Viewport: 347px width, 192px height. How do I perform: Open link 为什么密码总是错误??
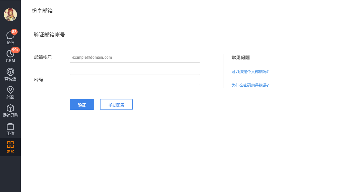tap(250, 85)
